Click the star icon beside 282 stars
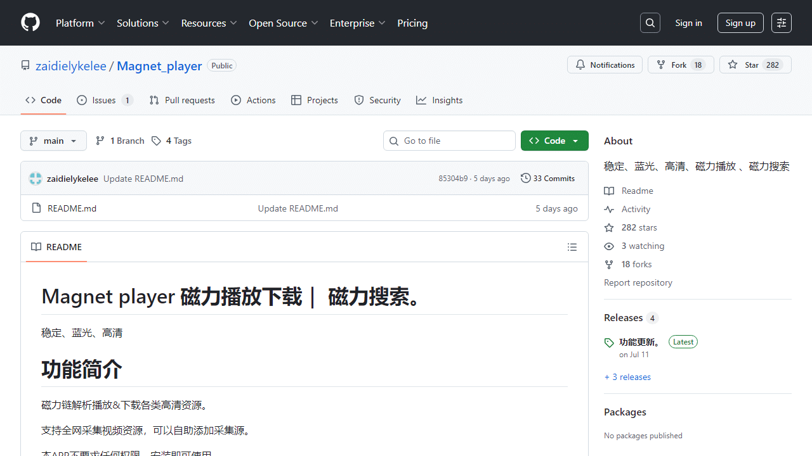Viewport: 812px width, 456px height. (609, 227)
